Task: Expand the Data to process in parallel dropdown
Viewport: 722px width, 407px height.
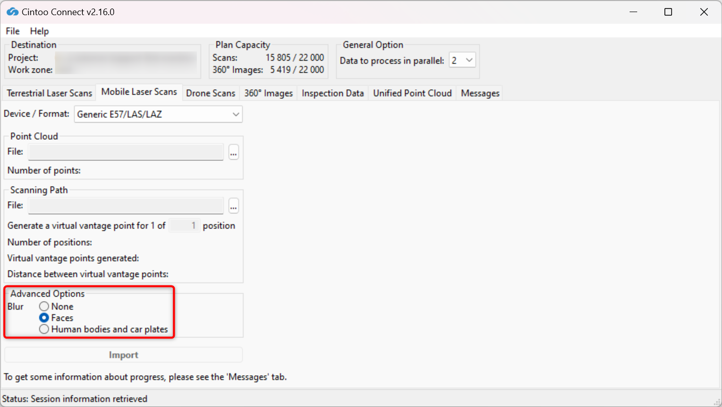Action: click(462, 61)
